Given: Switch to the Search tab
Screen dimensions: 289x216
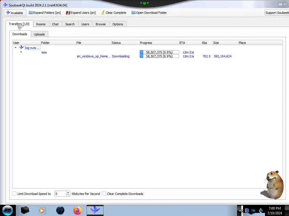Looking at the screenshot, I should [70, 24].
